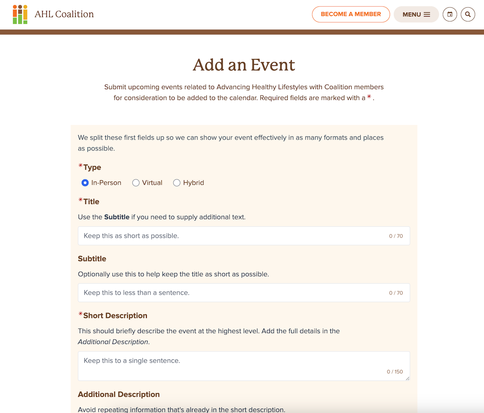The image size is (484, 413).
Task: Click the Add an Event heading
Action: coord(244,65)
